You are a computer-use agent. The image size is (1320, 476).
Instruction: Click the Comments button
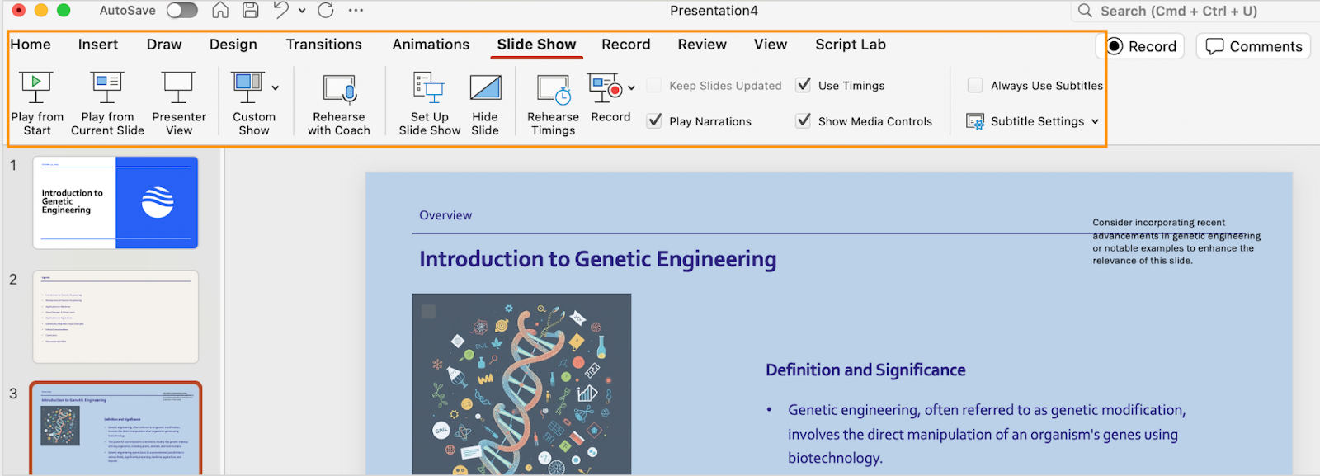click(1254, 46)
